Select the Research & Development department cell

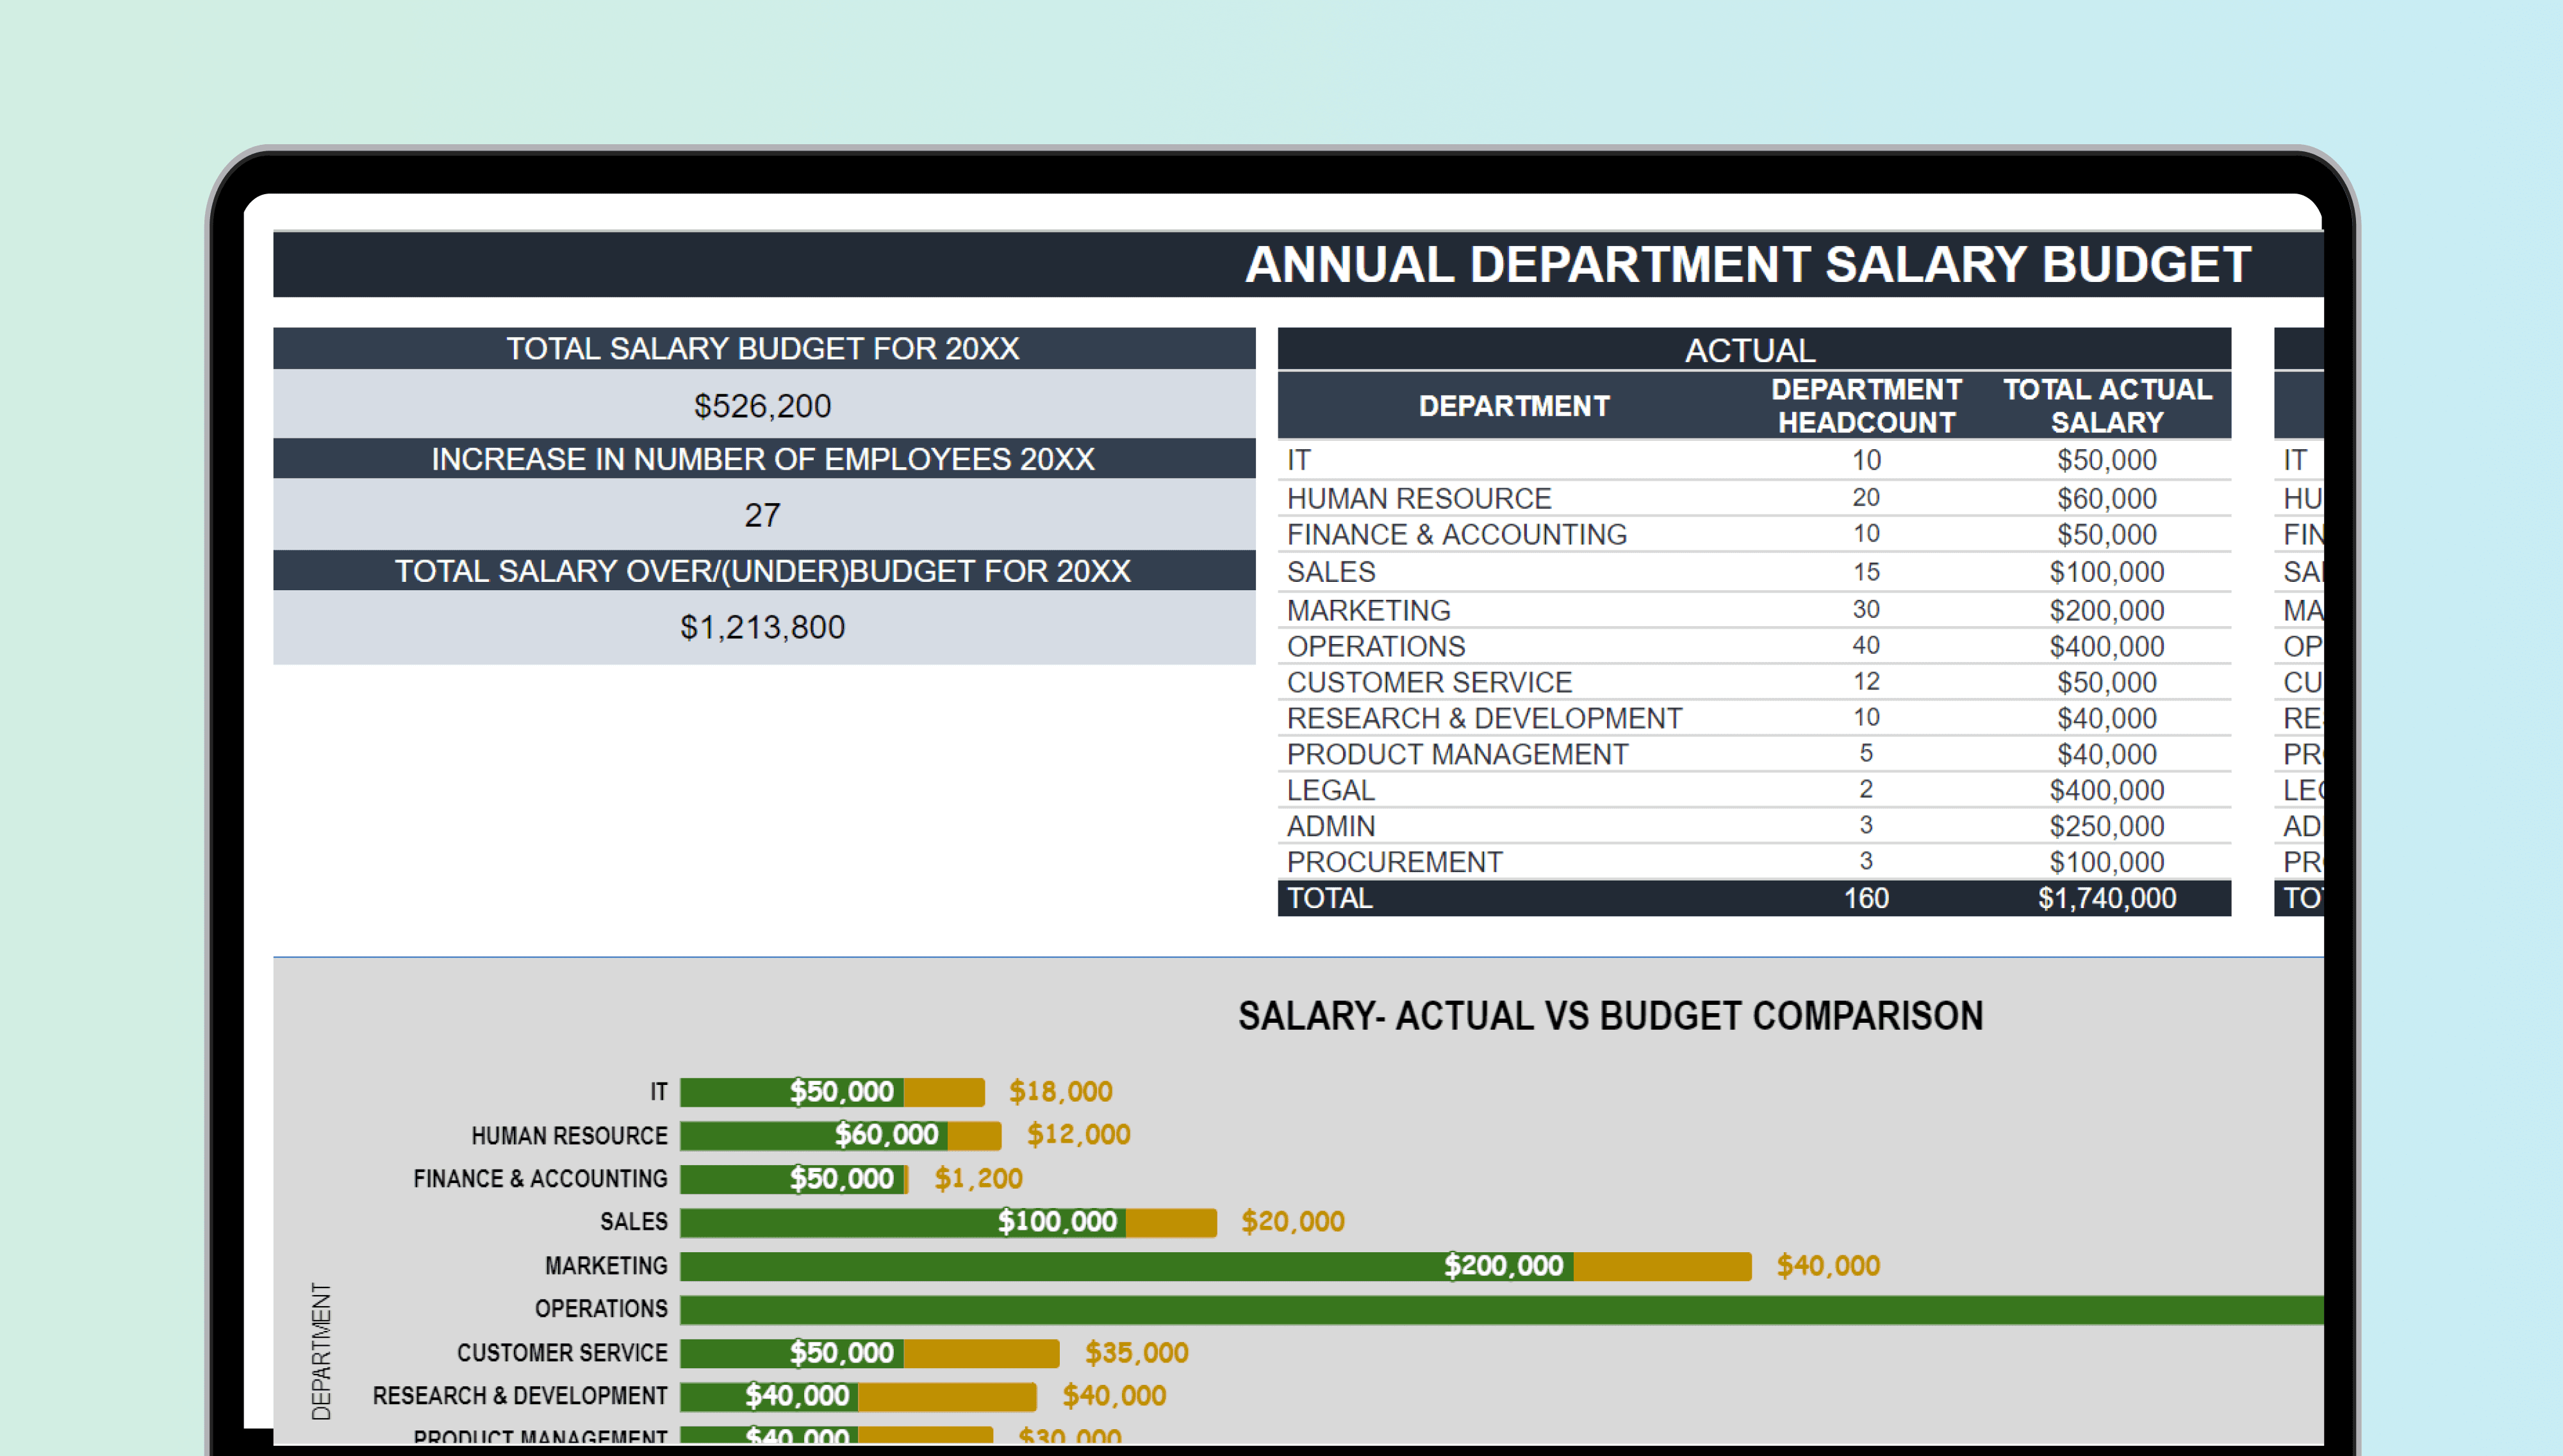tap(1485, 718)
